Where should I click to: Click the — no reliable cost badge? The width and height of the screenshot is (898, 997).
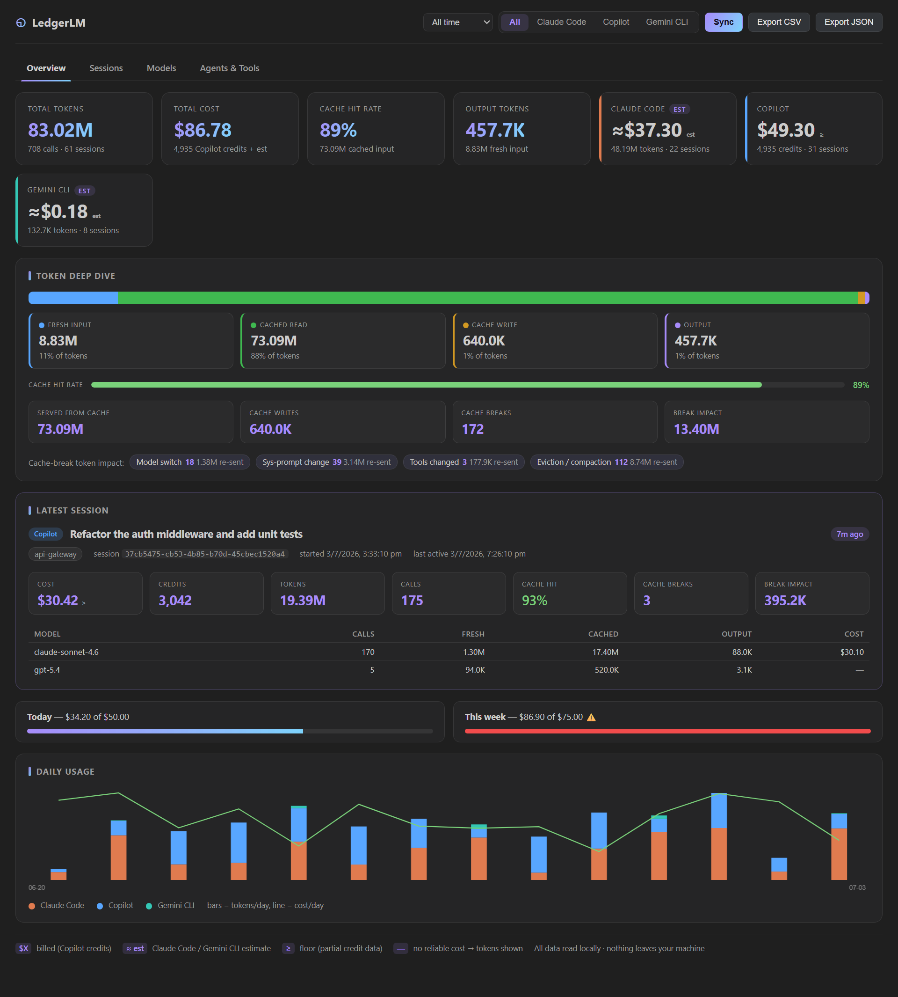click(x=401, y=948)
